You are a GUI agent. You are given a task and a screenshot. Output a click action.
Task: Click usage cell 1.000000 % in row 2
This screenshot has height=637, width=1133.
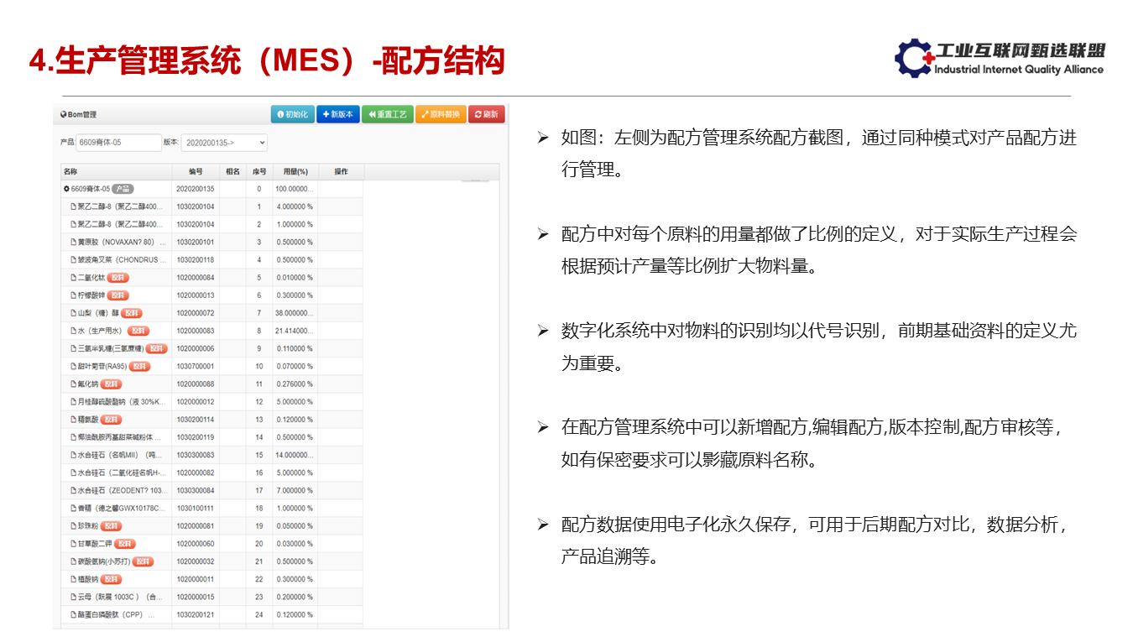coord(295,224)
